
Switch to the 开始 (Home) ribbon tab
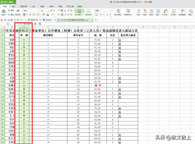5,6
